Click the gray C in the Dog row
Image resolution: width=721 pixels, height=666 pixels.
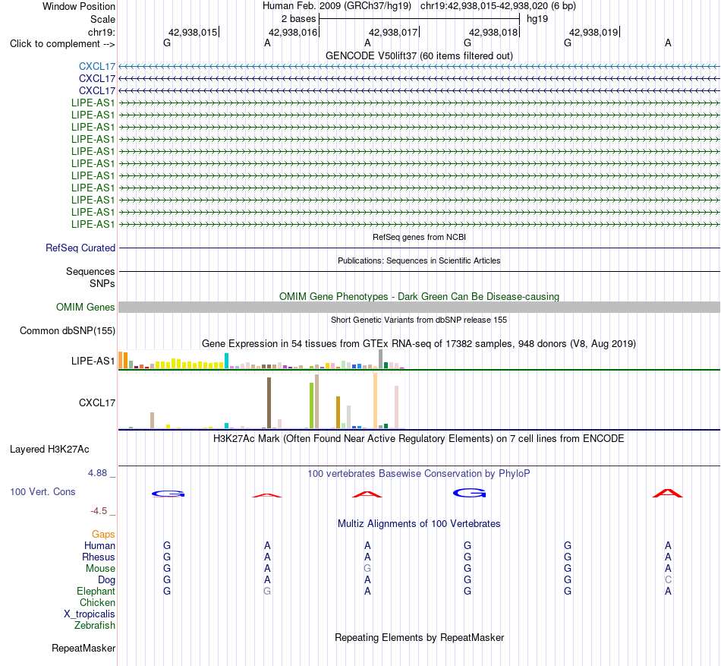coord(668,580)
